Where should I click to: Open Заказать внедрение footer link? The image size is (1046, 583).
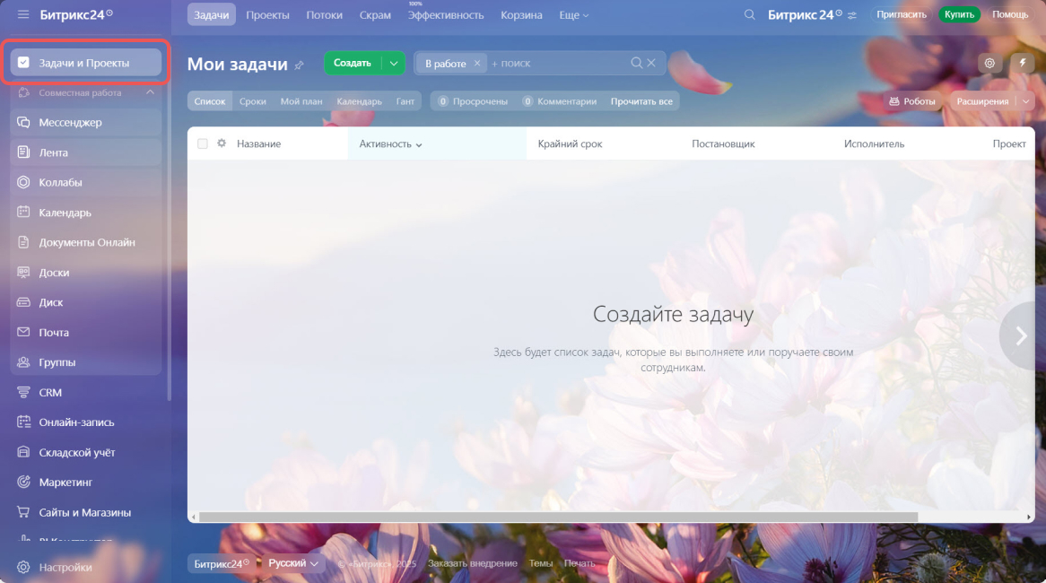pos(472,563)
